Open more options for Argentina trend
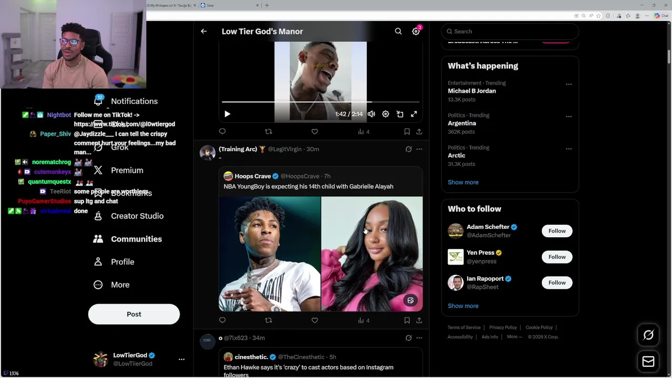This screenshot has height=378, width=672. [569, 117]
